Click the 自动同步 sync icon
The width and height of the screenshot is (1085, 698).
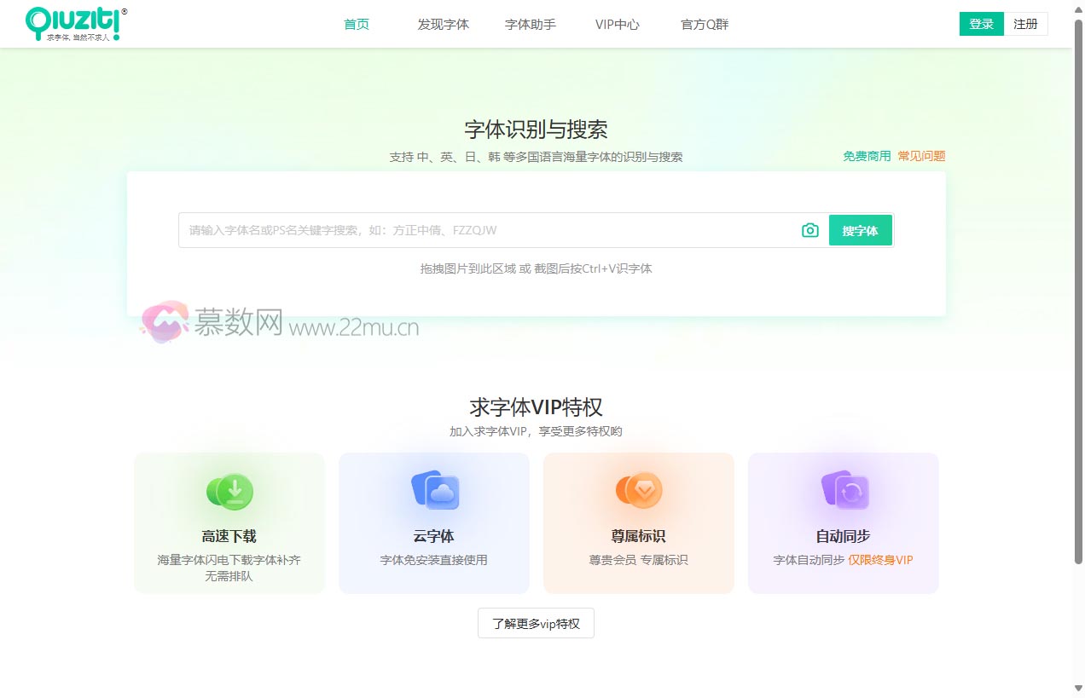click(x=843, y=490)
